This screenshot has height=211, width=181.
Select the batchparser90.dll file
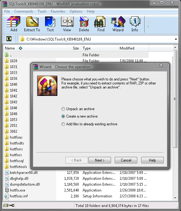[21, 173]
